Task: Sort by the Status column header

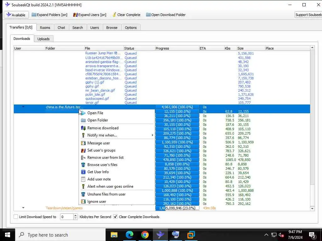Action: click(x=139, y=48)
